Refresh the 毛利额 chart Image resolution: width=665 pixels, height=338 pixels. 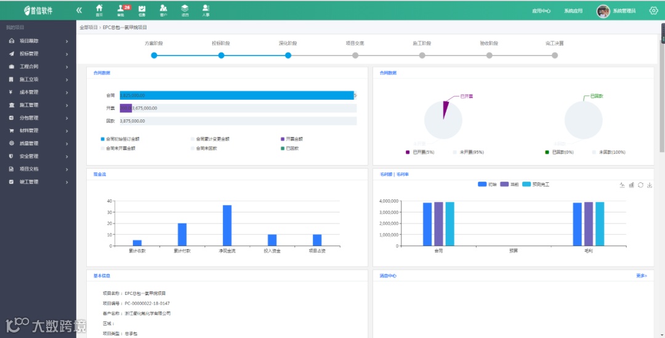tap(640, 185)
